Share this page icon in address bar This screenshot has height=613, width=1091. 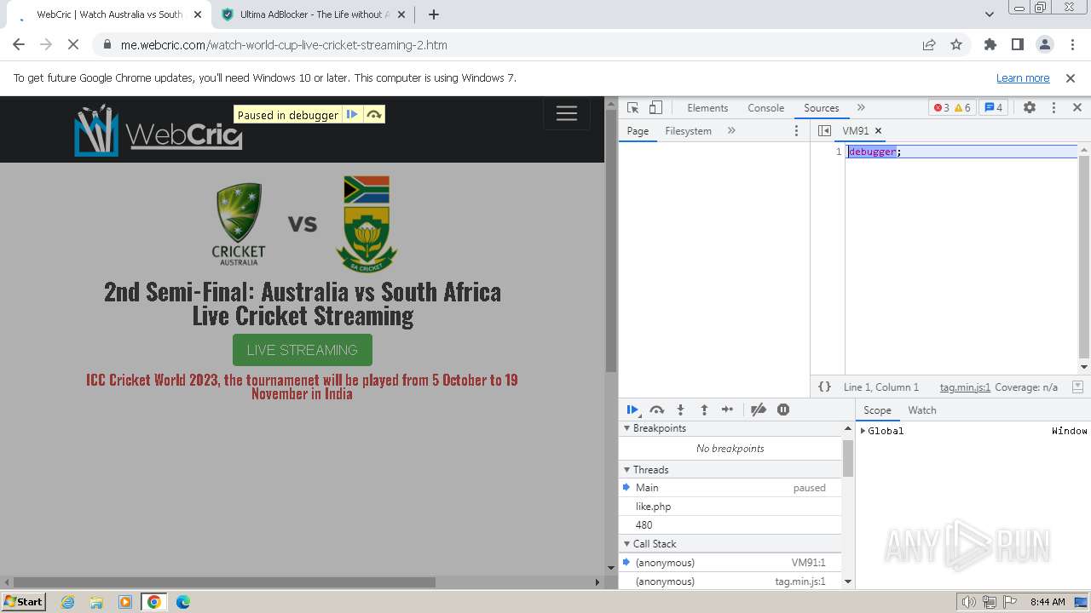(x=929, y=44)
